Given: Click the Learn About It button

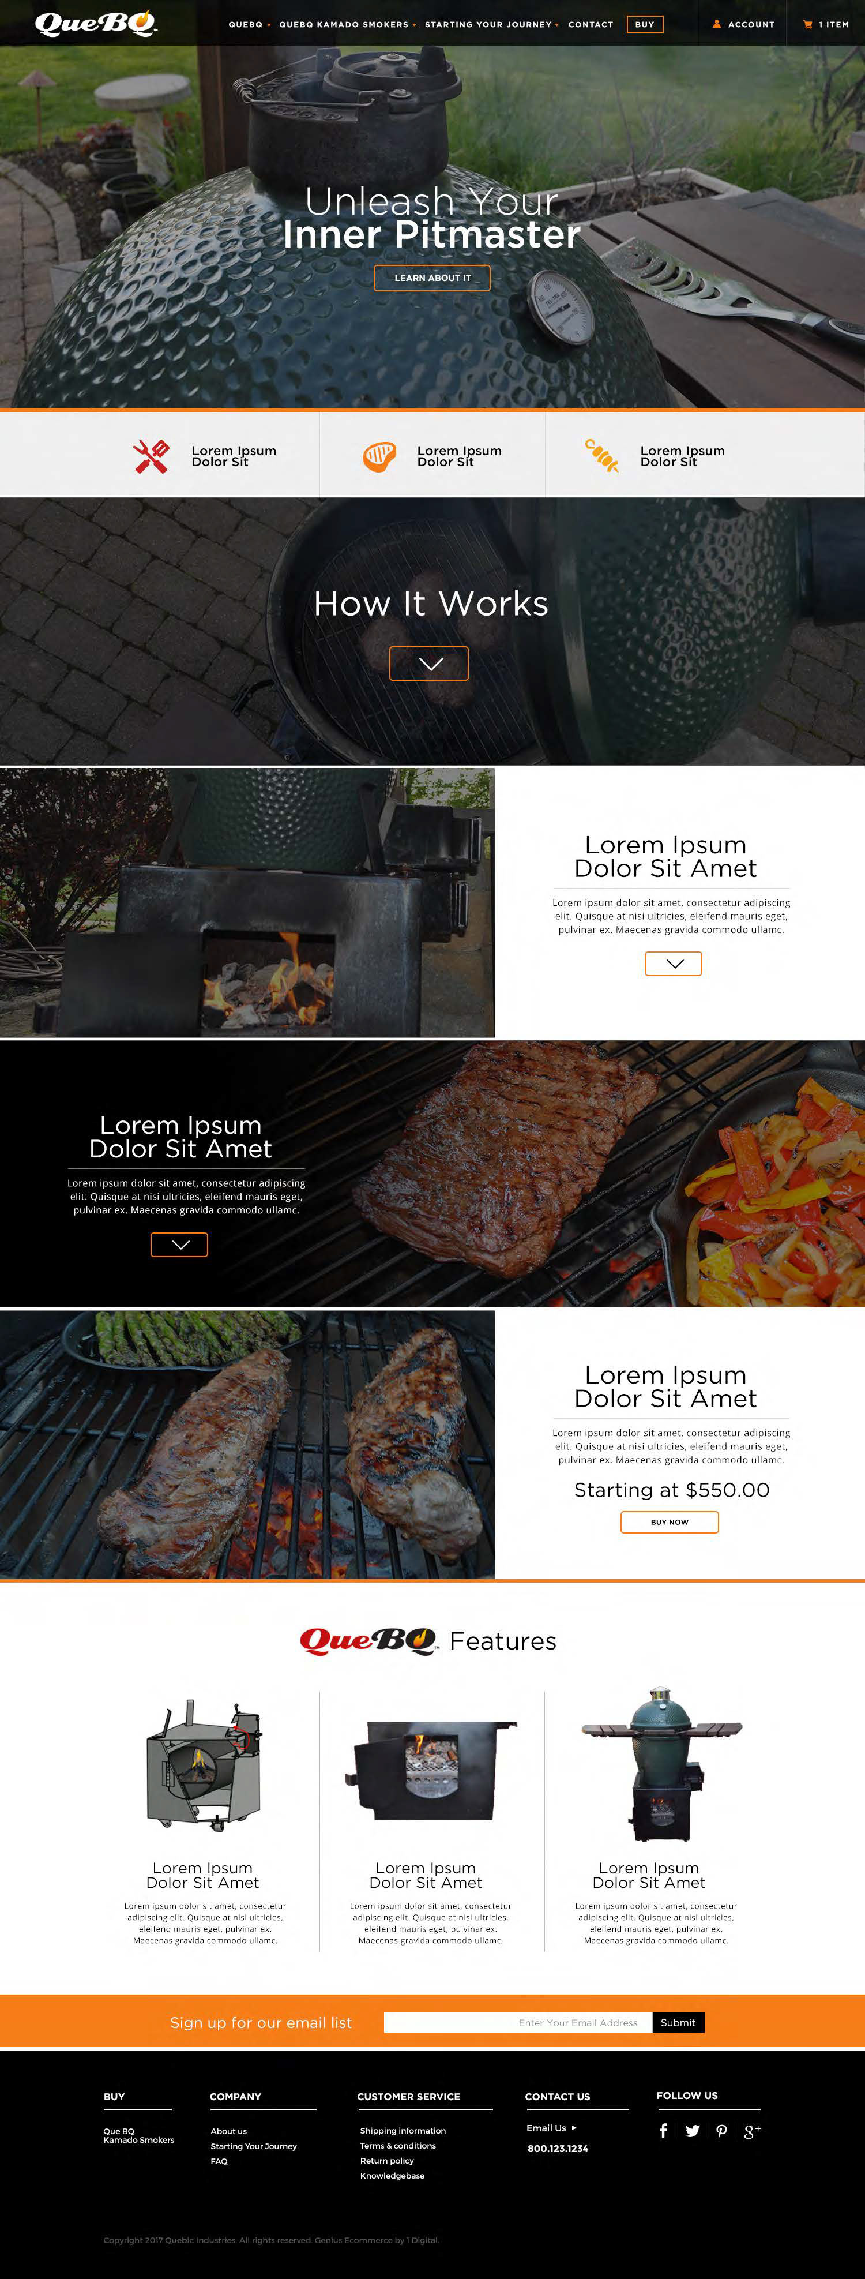Looking at the screenshot, I should point(431,278).
